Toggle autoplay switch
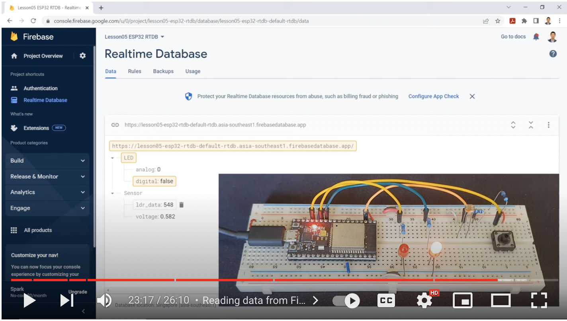 (x=346, y=301)
